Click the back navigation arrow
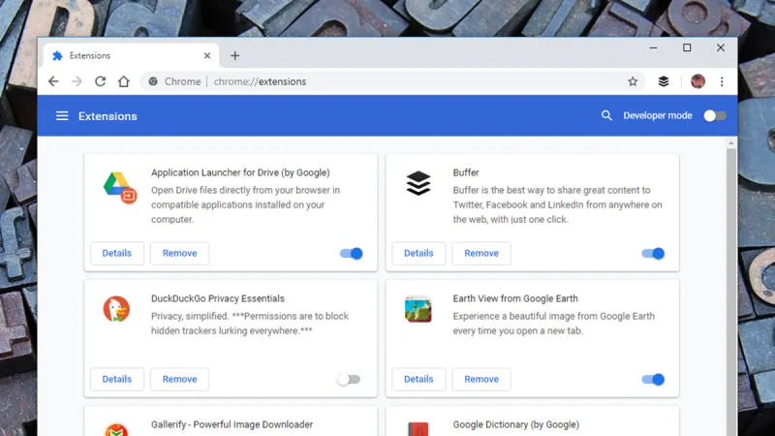This screenshot has height=436, width=775. (x=53, y=81)
